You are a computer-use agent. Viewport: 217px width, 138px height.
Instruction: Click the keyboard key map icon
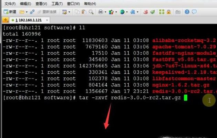(x=178, y=12)
